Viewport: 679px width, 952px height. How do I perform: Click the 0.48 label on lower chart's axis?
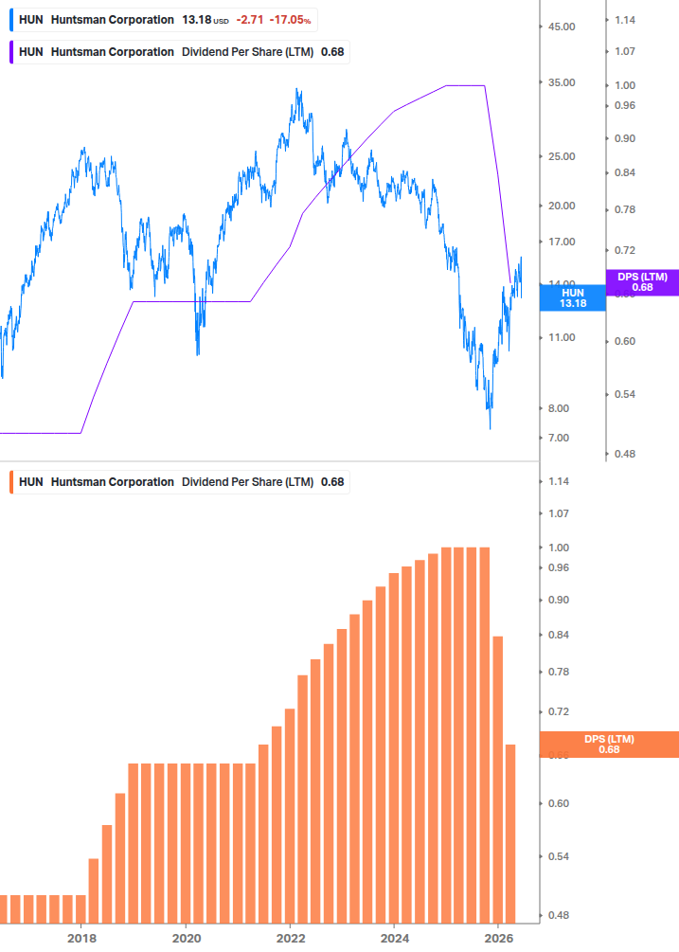coord(559,915)
